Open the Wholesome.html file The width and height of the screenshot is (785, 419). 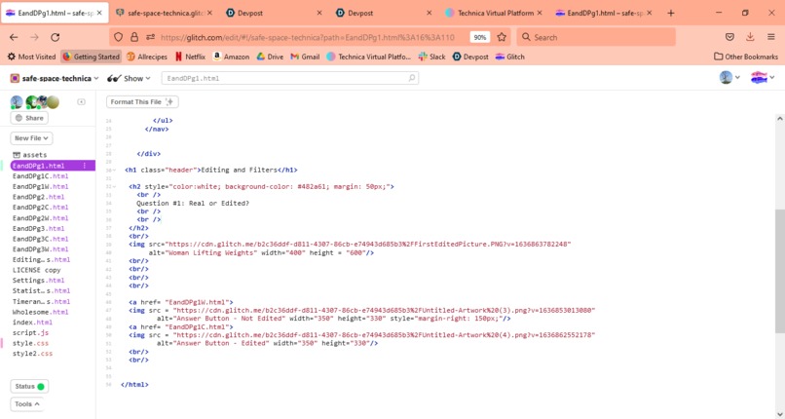pyautogui.click(x=41, y=312)
